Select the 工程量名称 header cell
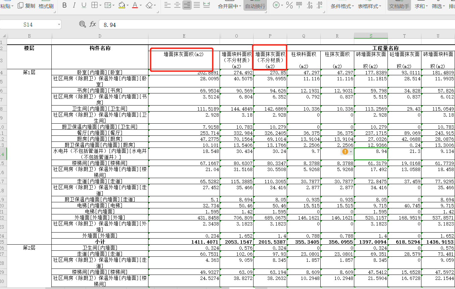The image size is (455, 289). coord(385,48)
